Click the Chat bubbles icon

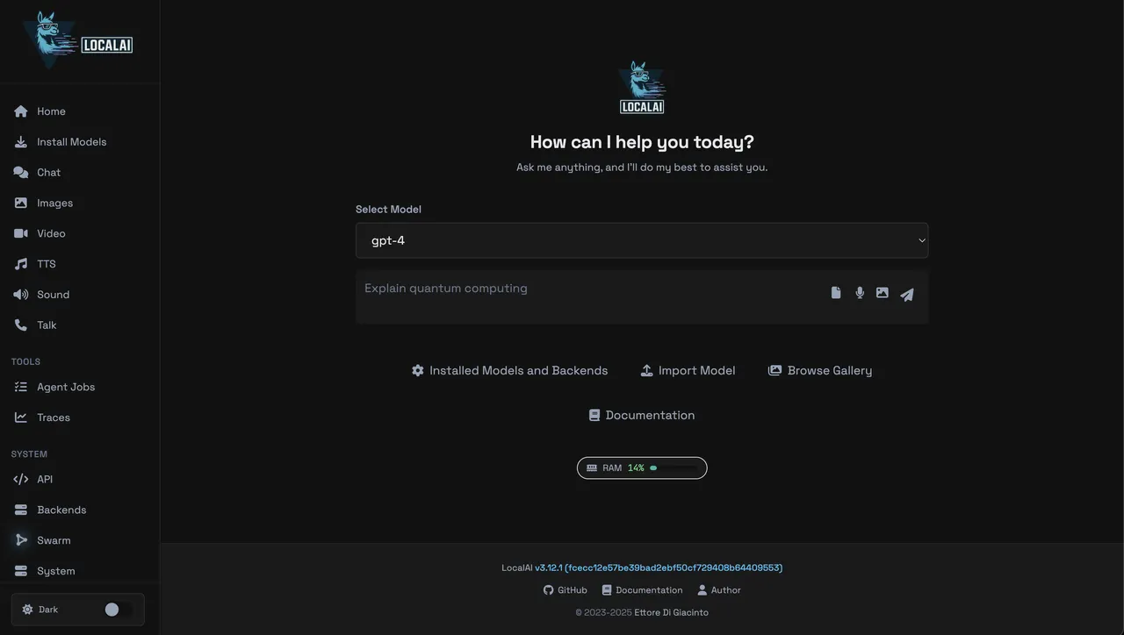click(21, 173)
